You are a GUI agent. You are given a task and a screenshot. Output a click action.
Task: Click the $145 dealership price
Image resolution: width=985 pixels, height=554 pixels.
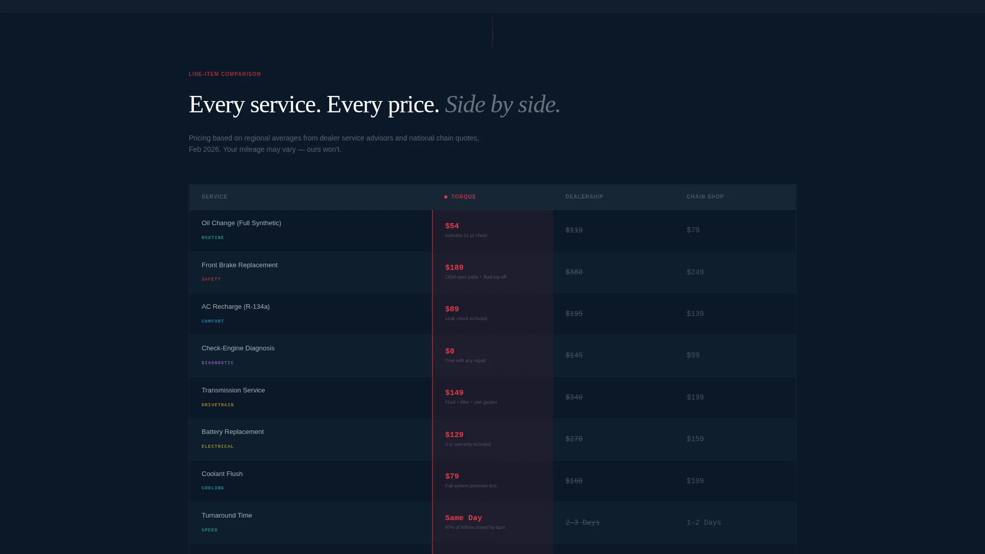(x=574, y=355)
